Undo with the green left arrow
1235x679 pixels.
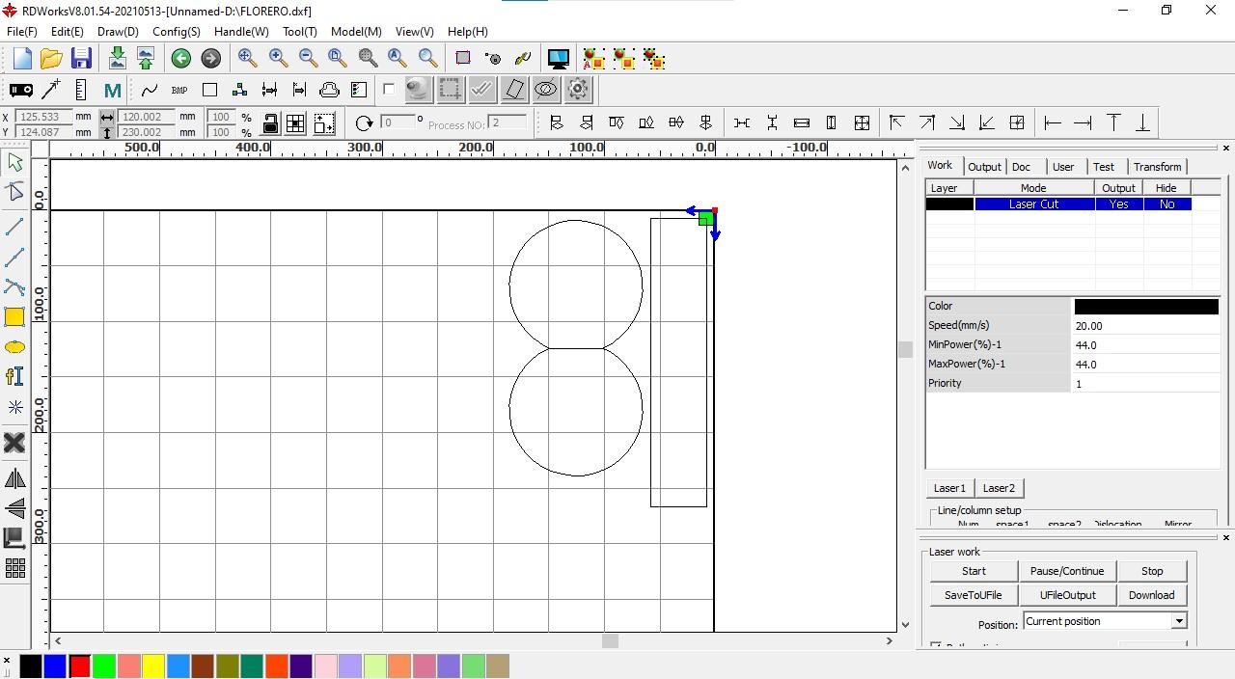(x=181, y=59)
